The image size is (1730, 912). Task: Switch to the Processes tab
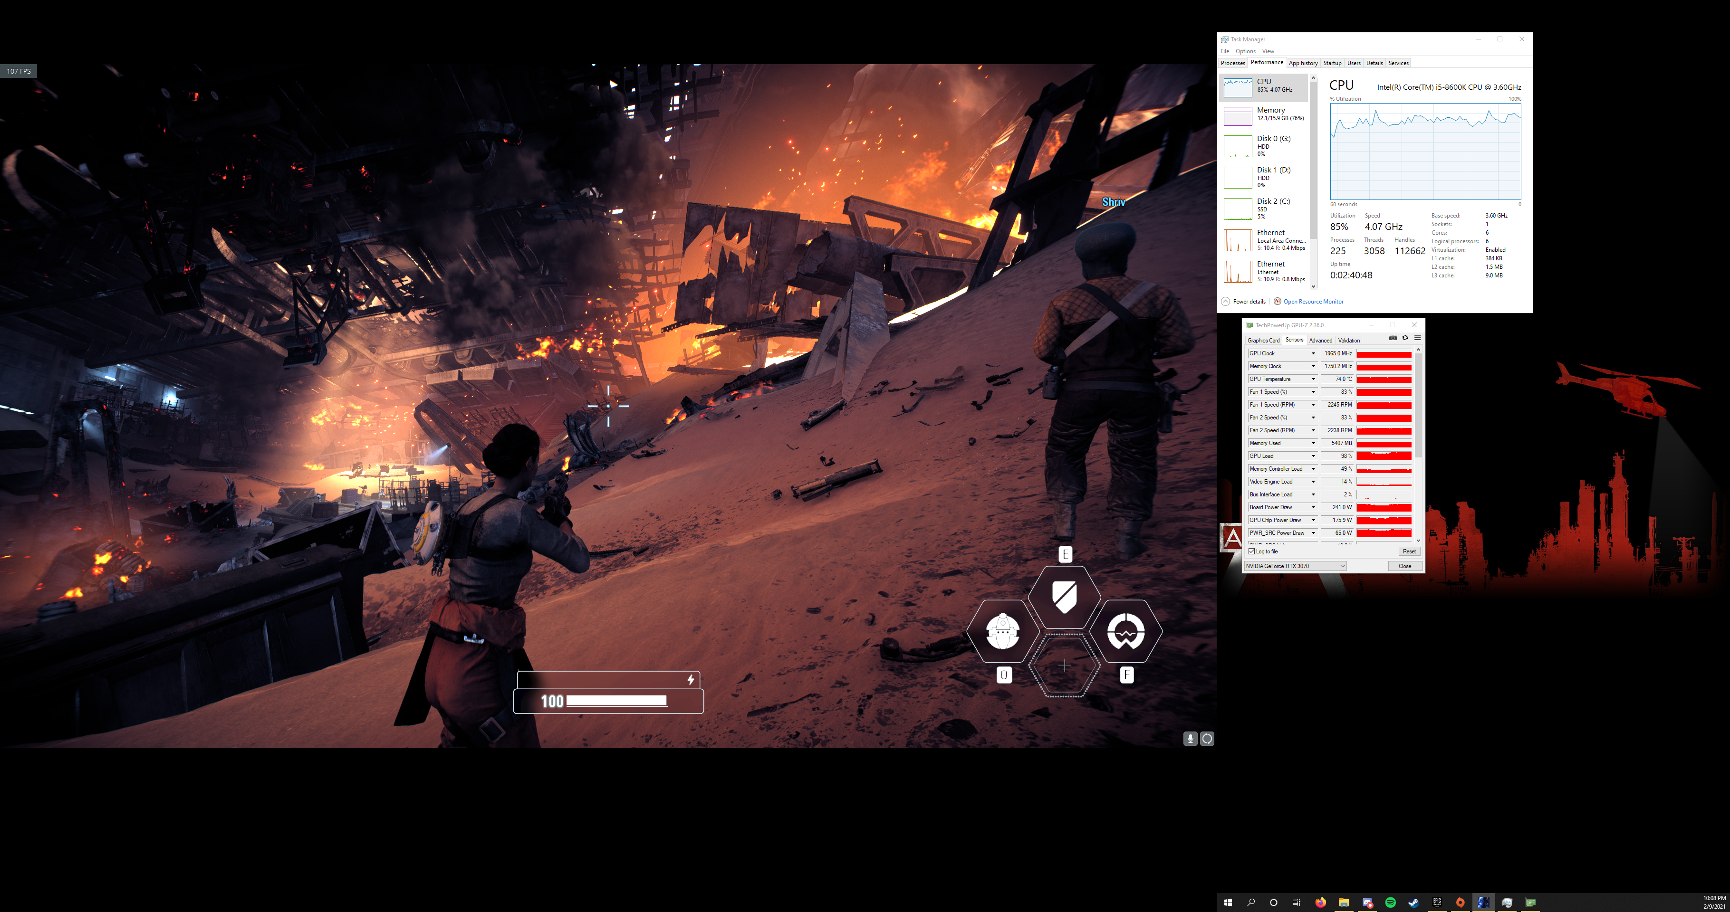(x=1232, y=63)
